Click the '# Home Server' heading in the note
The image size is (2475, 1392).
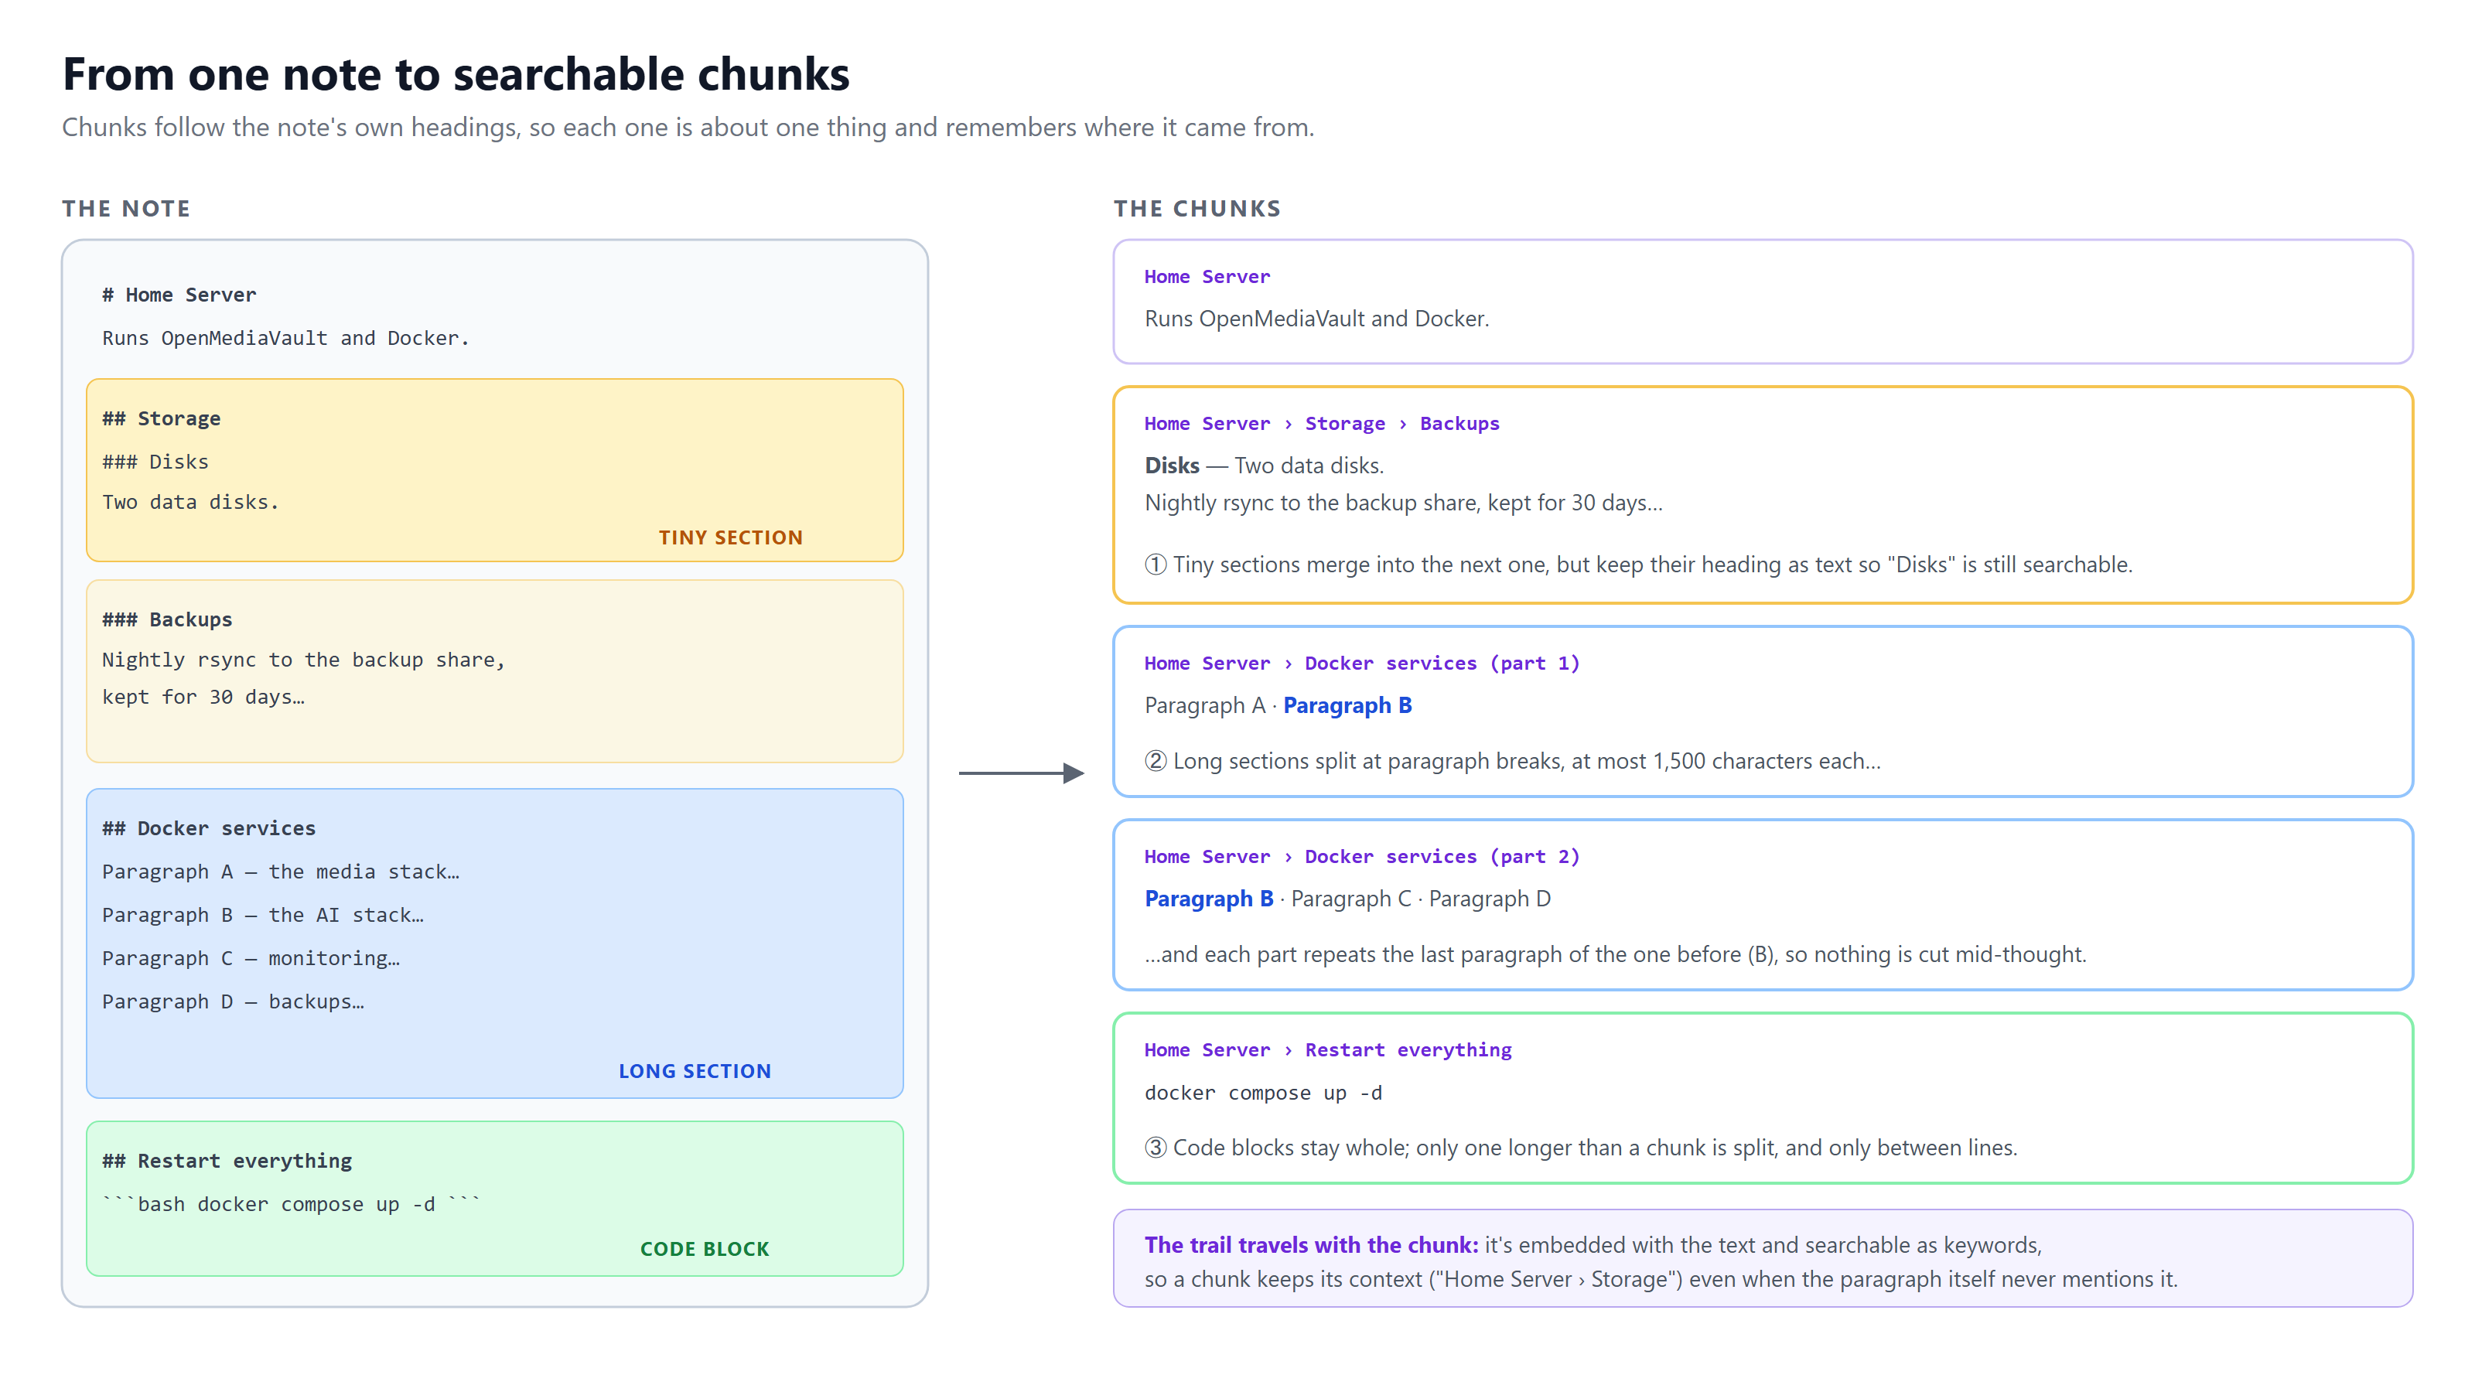[x=179, y=295]
